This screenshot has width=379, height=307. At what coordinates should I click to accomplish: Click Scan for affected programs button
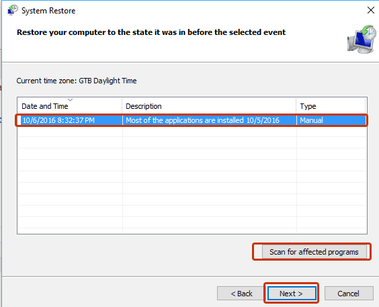coord(314,252)
